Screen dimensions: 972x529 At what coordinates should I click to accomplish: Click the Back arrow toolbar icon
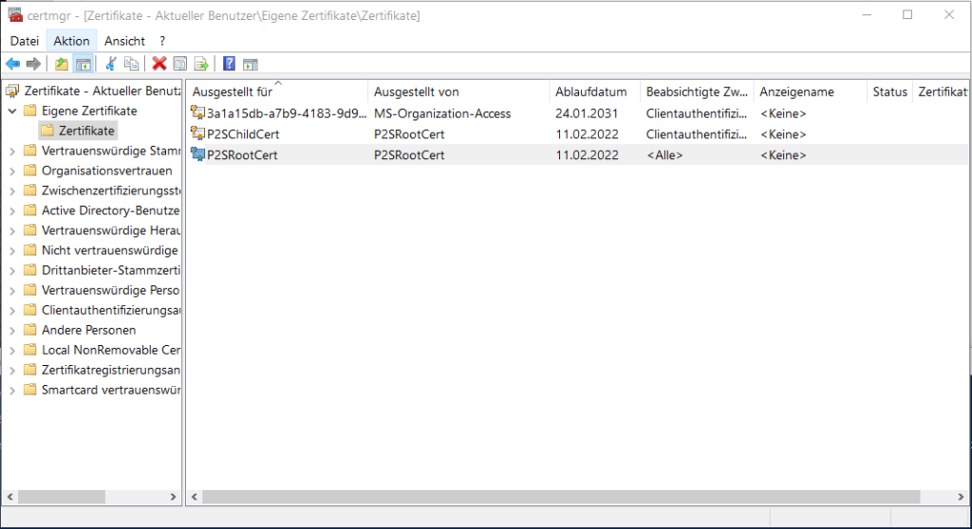12,64
